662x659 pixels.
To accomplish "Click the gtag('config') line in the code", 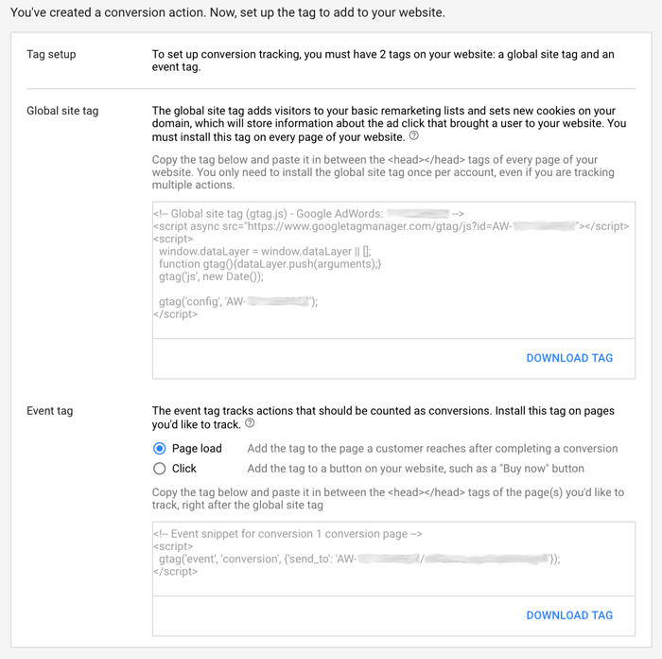I will pyautogui.click(x=238, y=301).
